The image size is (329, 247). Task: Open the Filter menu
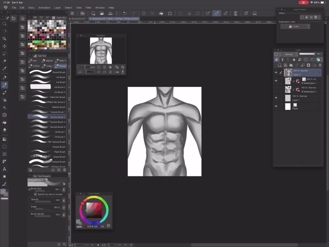88,8
